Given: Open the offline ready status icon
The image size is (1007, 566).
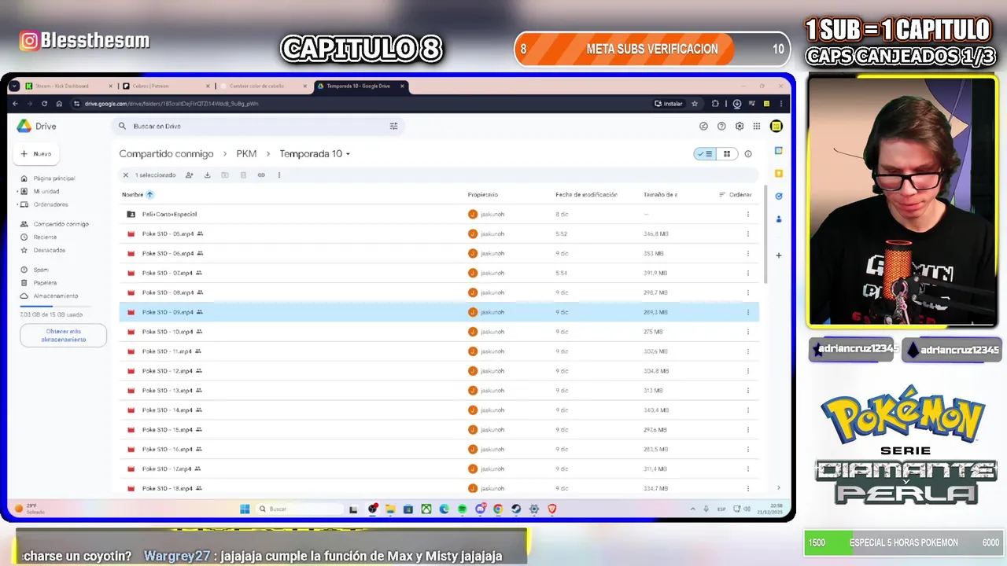Looking at the screenshot, I should (703, 126).
